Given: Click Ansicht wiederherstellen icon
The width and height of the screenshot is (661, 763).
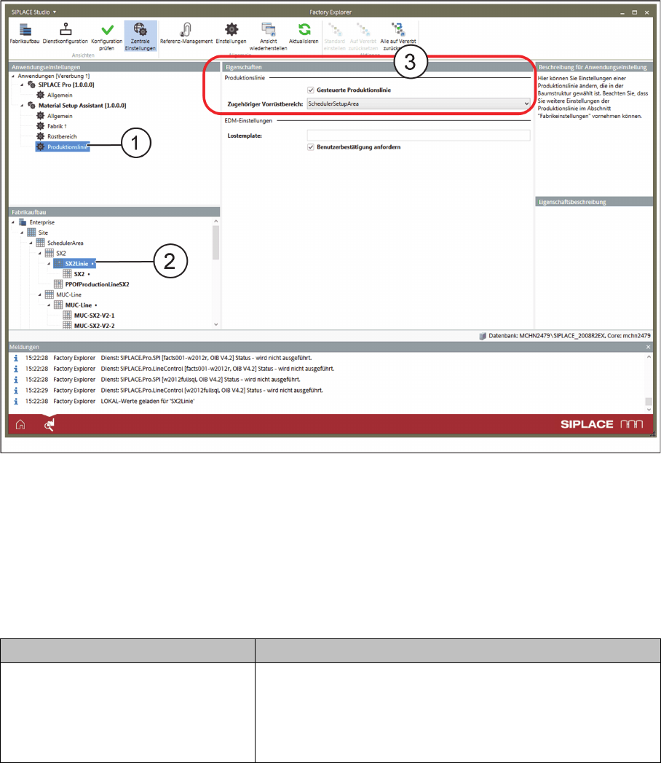Looking at the screenshot, I should 269,30.
